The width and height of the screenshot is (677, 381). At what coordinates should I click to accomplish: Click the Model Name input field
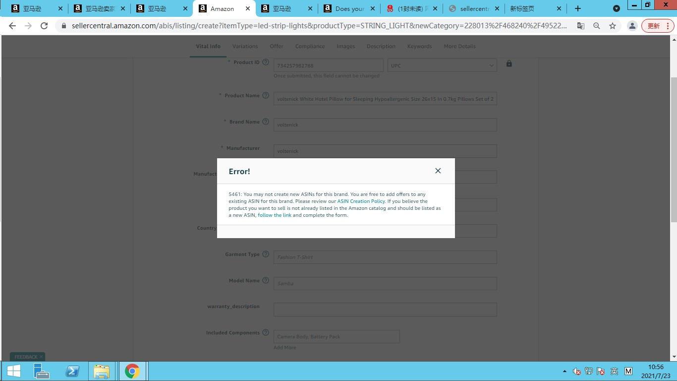385,283
